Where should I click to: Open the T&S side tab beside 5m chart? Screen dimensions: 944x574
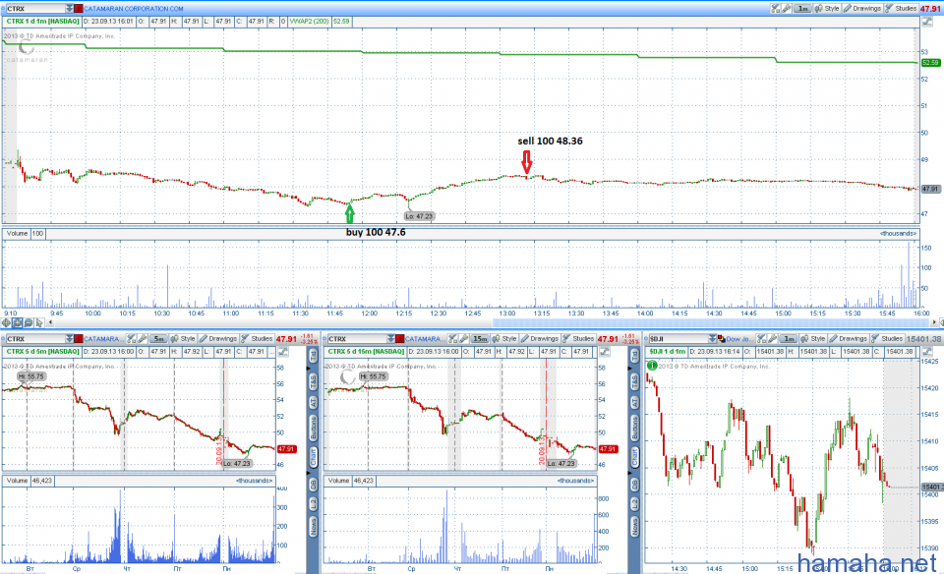pyautogui.click(x=313, y=380)
